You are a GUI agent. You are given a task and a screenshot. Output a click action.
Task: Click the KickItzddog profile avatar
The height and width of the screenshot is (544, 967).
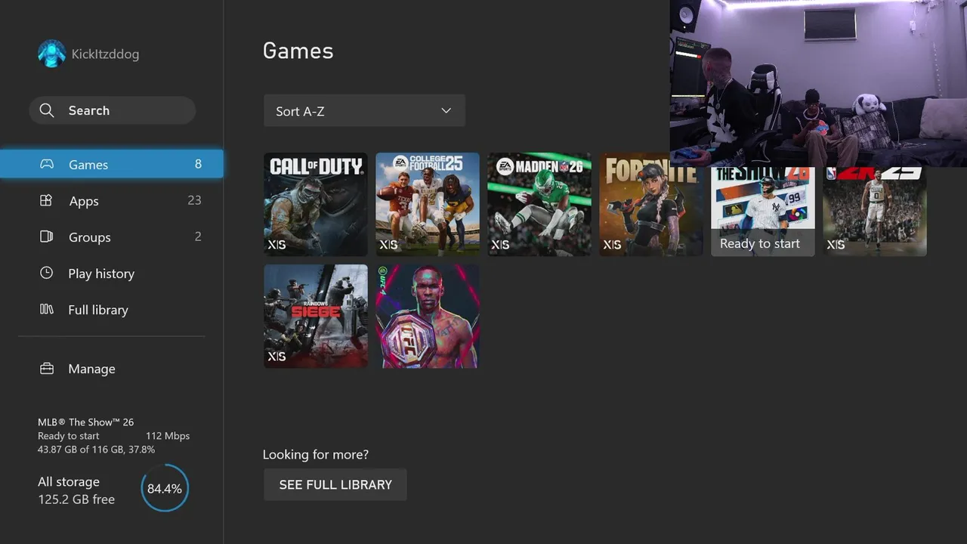tap(52, 54)
